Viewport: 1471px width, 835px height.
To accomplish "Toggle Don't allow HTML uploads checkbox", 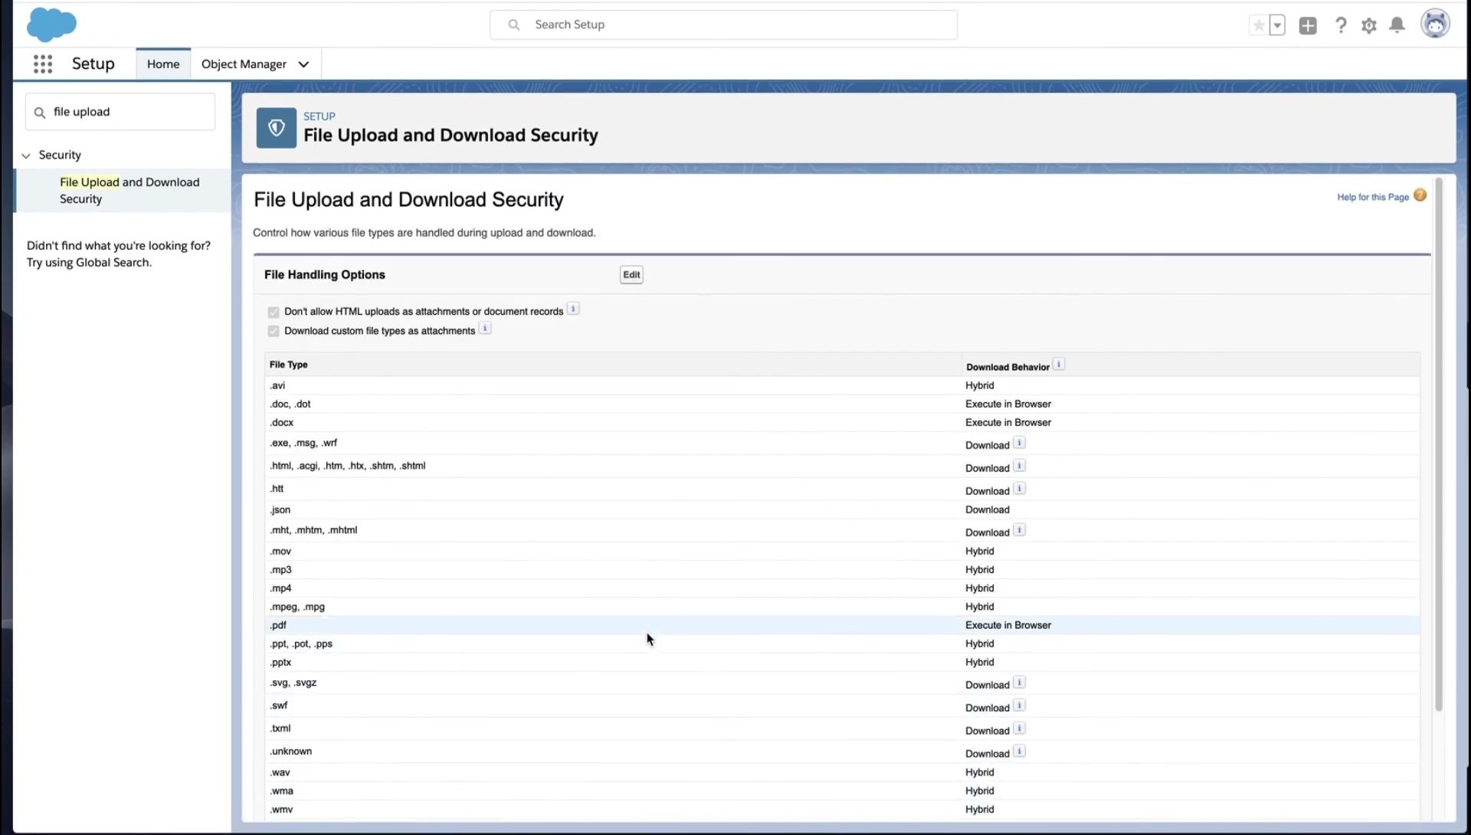I will [x=274, y=312].
